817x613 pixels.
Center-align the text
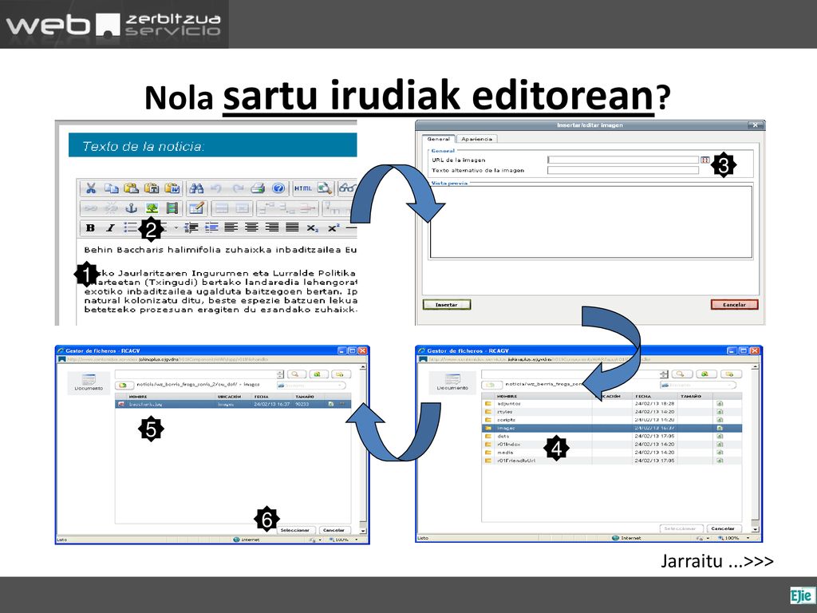tap(251, 227)
